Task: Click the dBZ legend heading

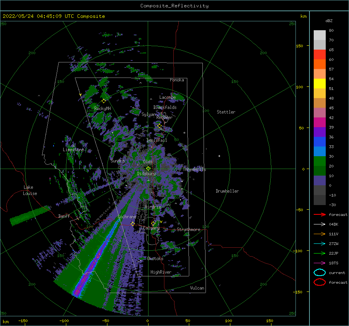Action: click(329, 21)
